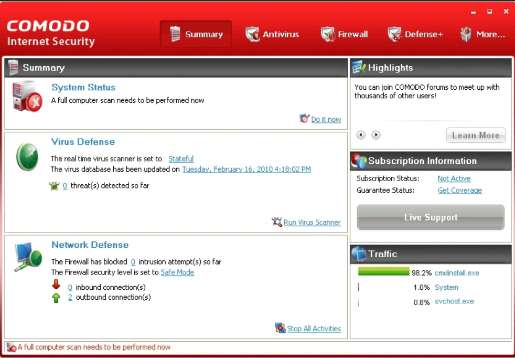Switch to the Antivirus tab

click(x=272, y=34)
